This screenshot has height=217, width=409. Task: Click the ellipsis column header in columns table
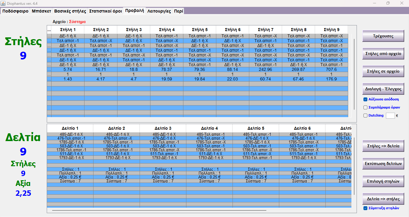49,30
